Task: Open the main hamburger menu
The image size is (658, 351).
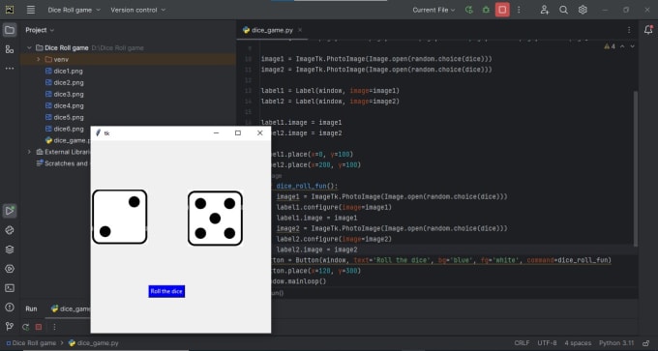Action: pyautogui.click(x=31, y=10)
